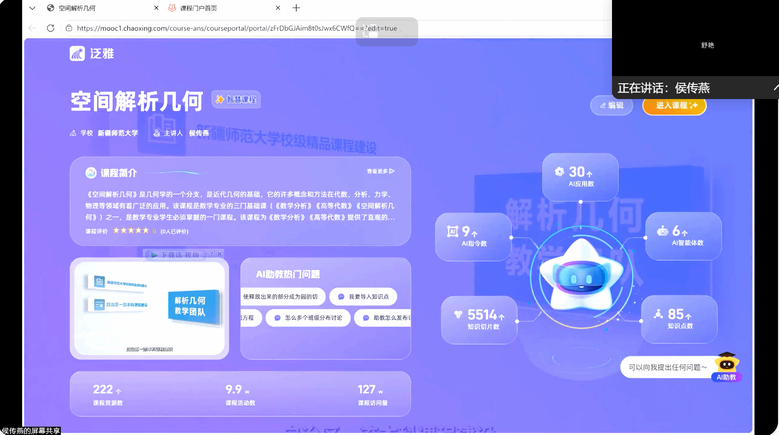This screenshot has height=435, width=779.
Task: Click the 编辑 button
Action: coord(612,105)
